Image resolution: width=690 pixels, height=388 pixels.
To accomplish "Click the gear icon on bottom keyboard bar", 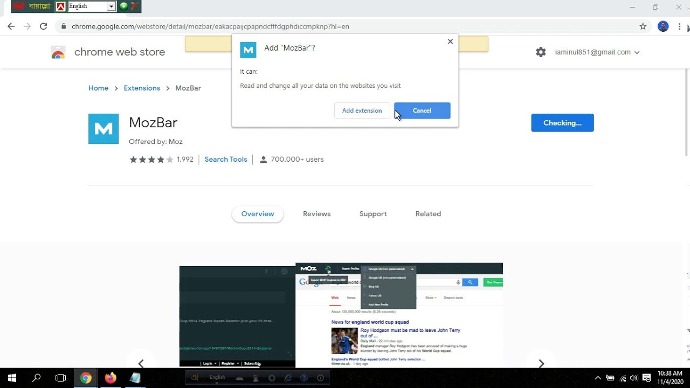I will (272, 378).
